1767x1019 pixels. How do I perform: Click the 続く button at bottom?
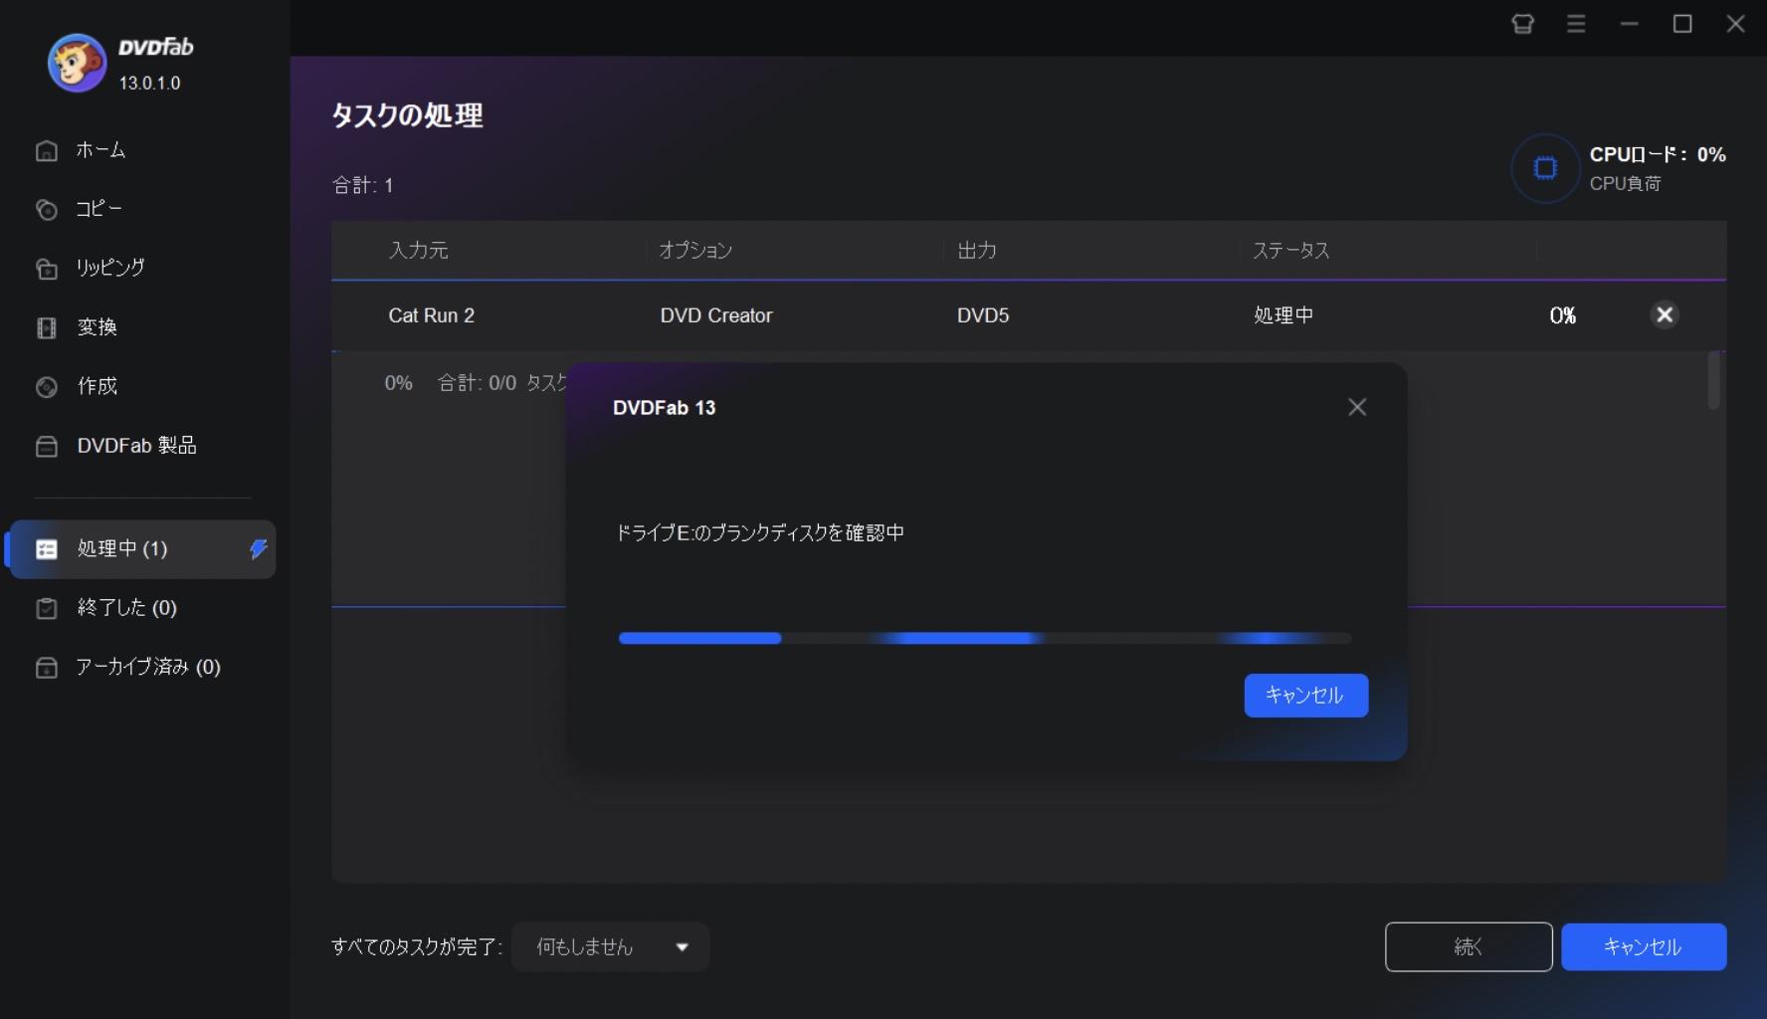tap(1469, 947)
